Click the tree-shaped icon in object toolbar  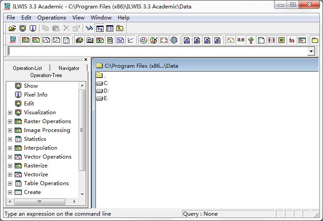pyautogui.click(x=251, y=40)
